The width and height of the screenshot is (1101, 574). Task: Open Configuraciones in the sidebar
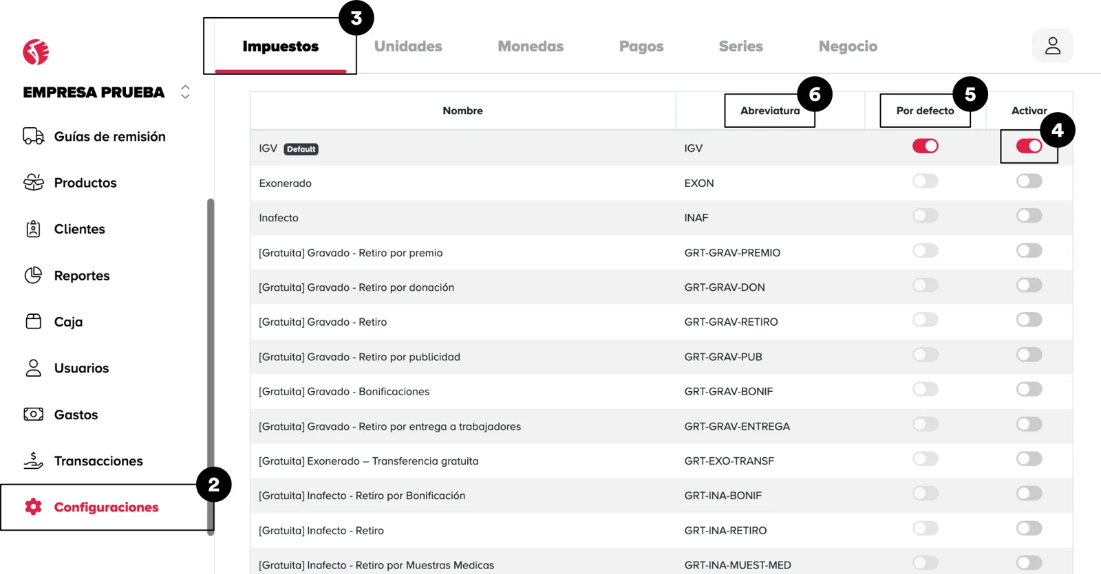coord(106,507)
